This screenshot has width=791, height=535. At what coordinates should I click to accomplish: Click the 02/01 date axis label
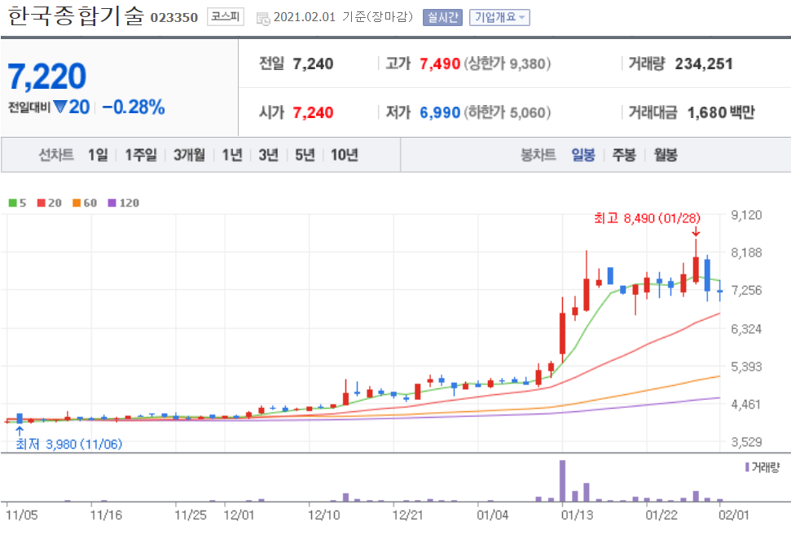(734, 515)
